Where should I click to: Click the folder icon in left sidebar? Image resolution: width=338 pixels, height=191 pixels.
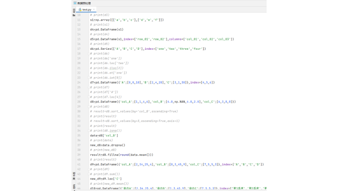74,15
